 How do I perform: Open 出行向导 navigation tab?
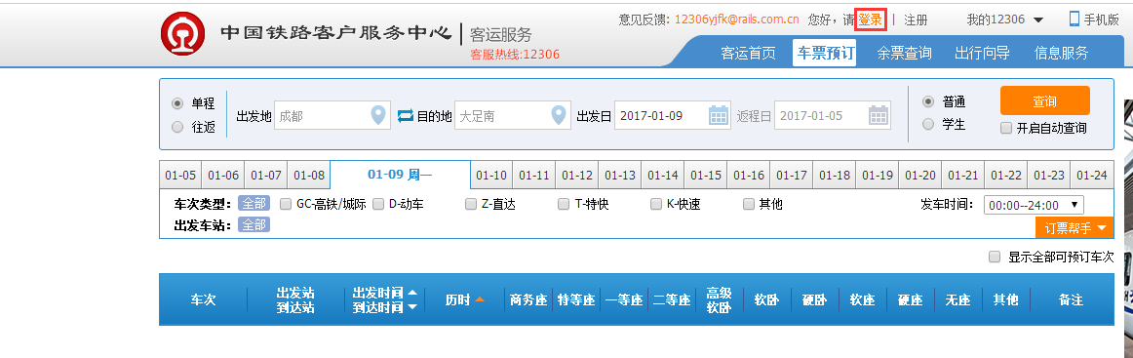(982, 53)
